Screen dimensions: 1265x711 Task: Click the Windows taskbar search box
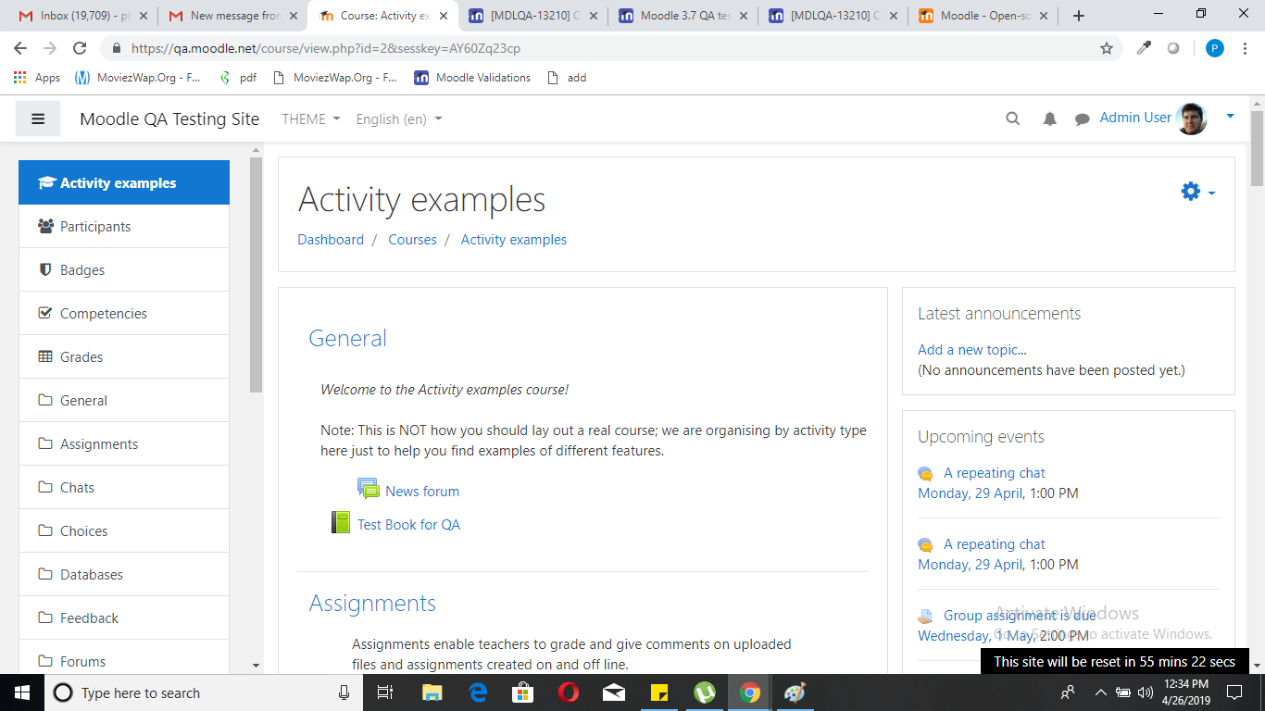click(x=204, y=692)
